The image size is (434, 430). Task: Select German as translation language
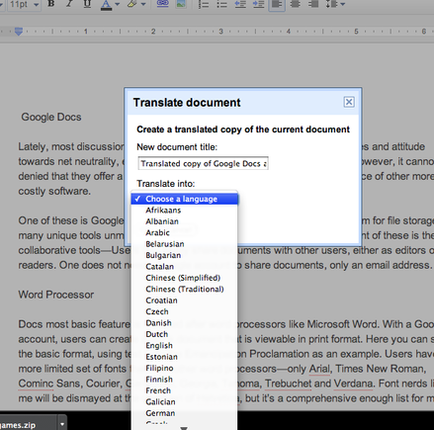pos(185,413)
